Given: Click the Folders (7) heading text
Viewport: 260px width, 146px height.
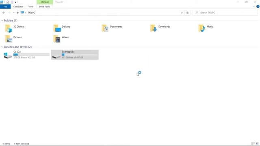Looking at the screenshot, I should tap(11, 21).
